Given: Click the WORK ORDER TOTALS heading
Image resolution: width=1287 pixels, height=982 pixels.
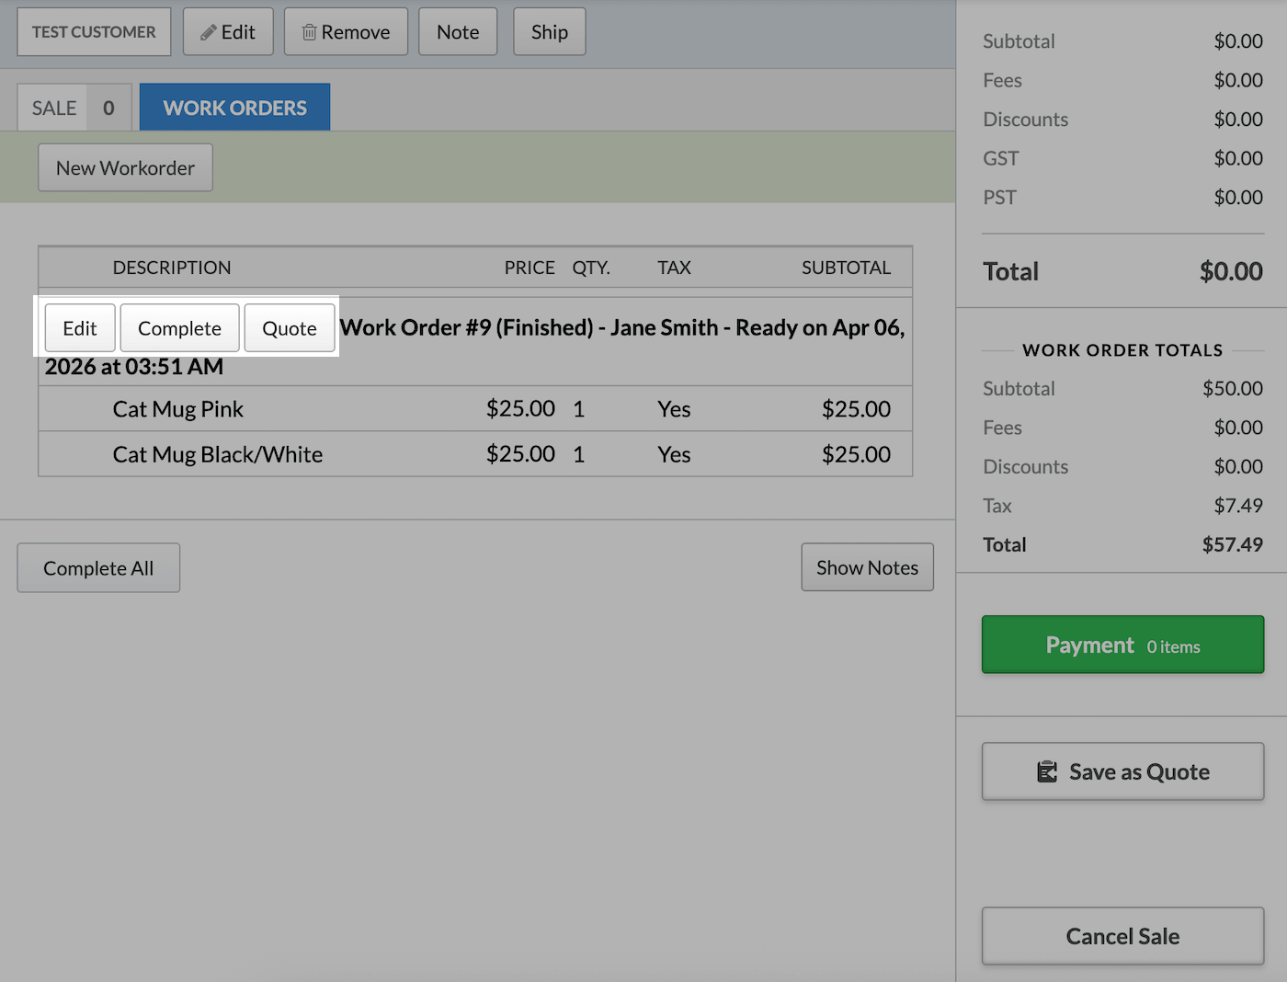Looking at the screenshot, I should coord(1122,350).
